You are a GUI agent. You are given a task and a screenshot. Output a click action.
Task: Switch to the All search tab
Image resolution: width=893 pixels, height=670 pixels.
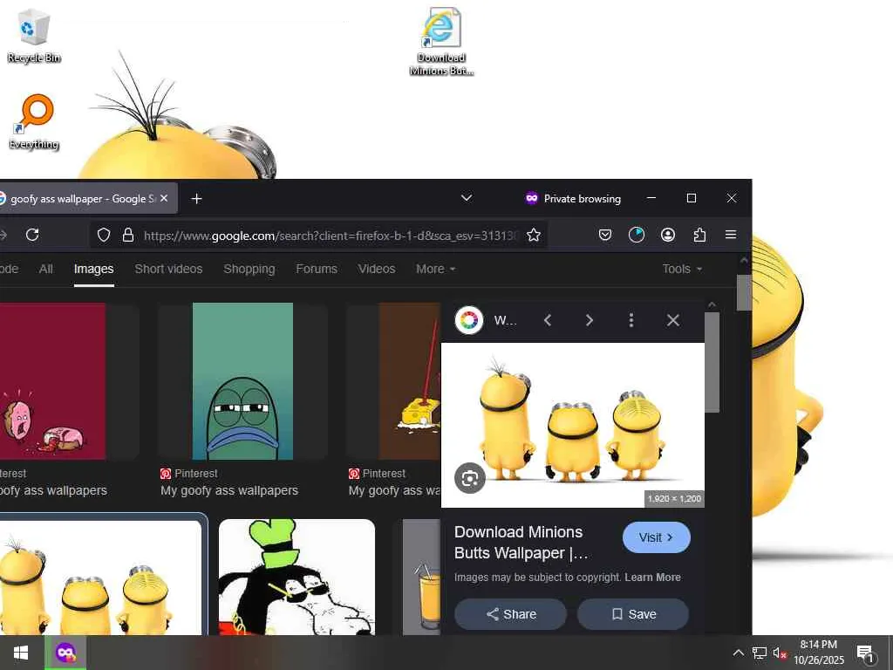[46, 269]
